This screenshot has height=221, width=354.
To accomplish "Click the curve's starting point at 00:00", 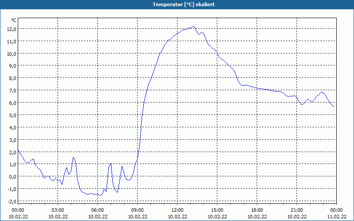I will coord(18,150).
